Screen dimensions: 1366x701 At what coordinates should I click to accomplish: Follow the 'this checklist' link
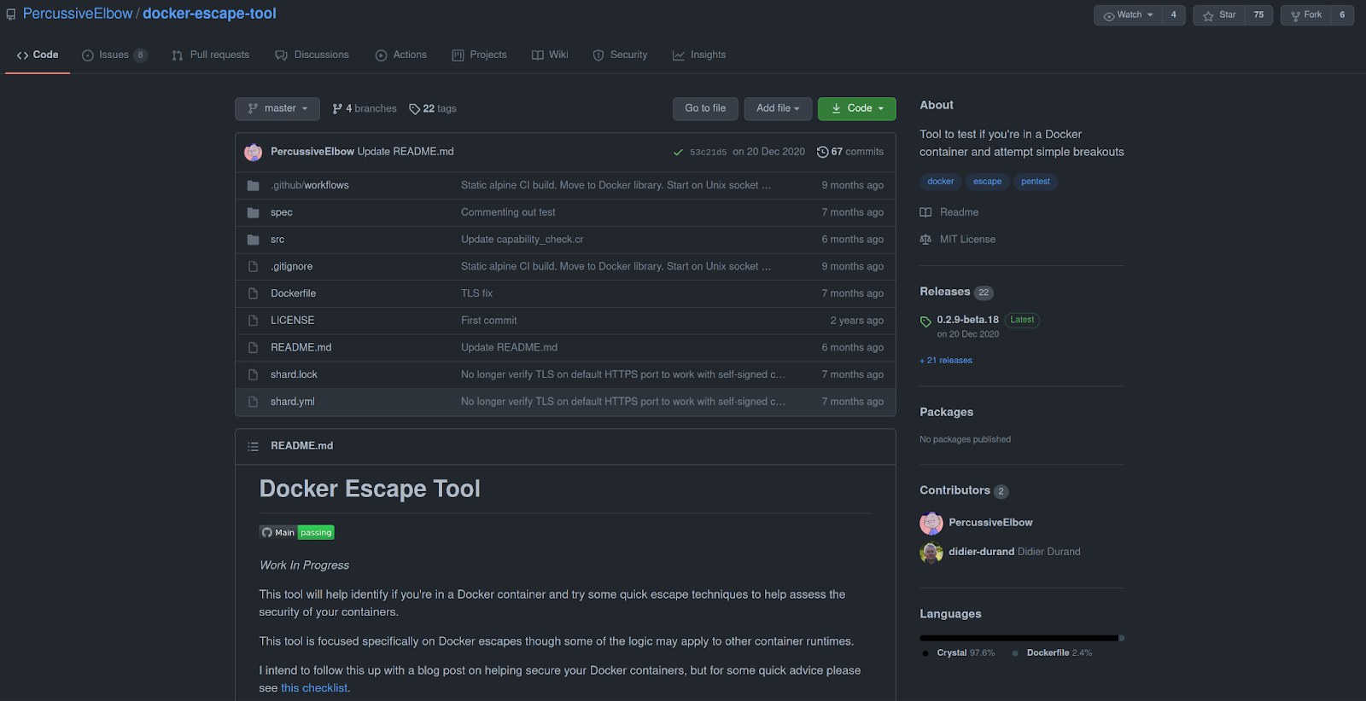(314, 688)
